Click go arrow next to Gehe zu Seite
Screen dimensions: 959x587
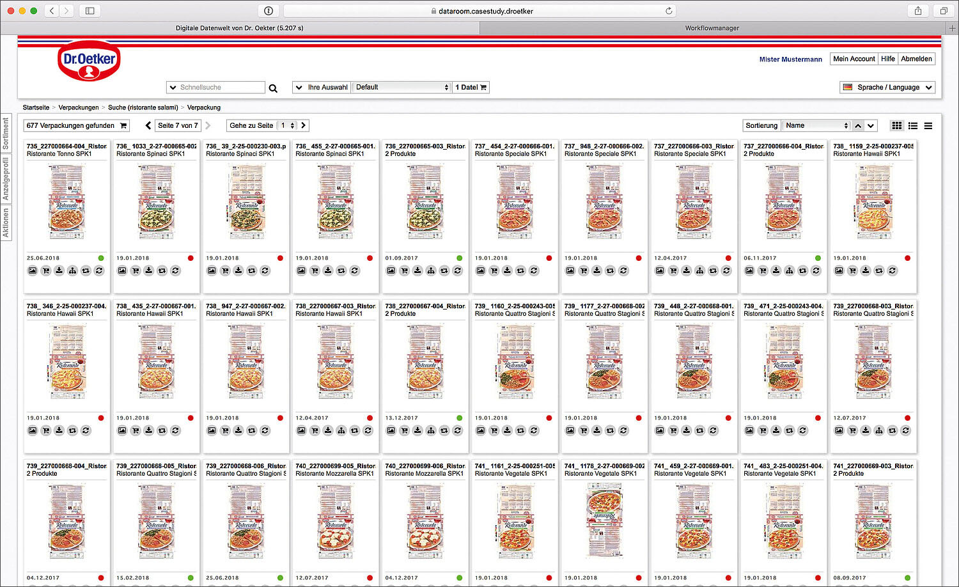[304, 125]
